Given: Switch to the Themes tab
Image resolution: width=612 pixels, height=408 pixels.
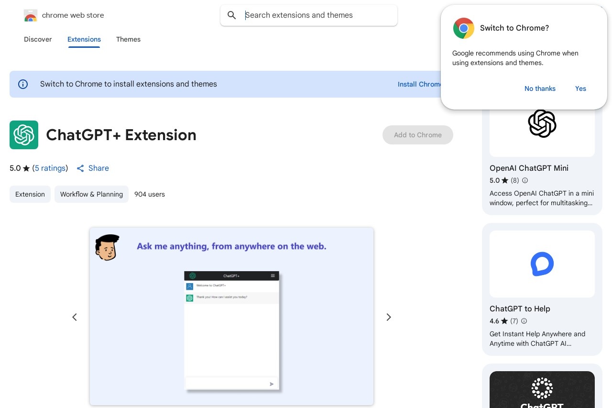Looking at the screenshot, I should click(128, 39).
